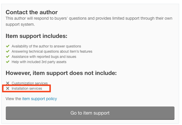The width and height of the screenshot is (182, 125).
Task: Select Help with included 3rd party assets
Action: click(x=39, y=62)
